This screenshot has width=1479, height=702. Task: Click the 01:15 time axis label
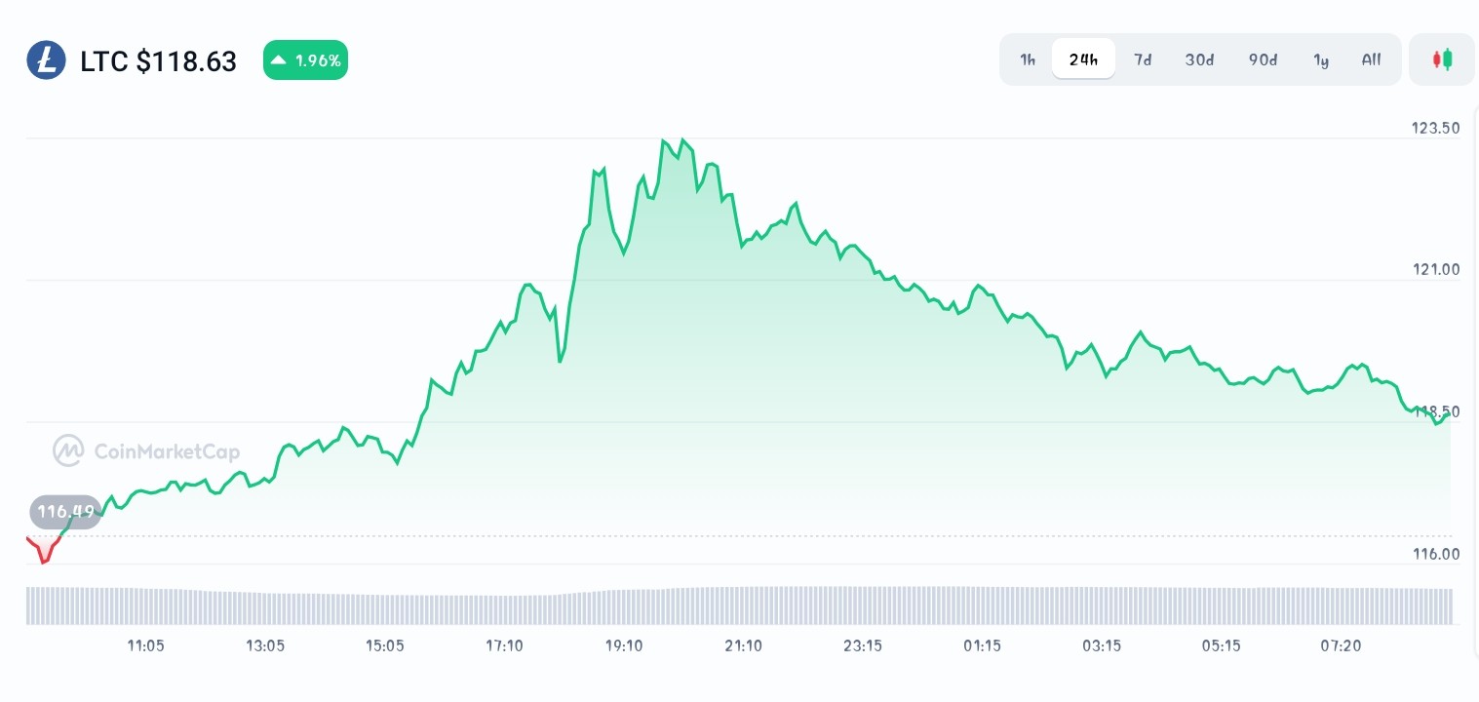982,645
